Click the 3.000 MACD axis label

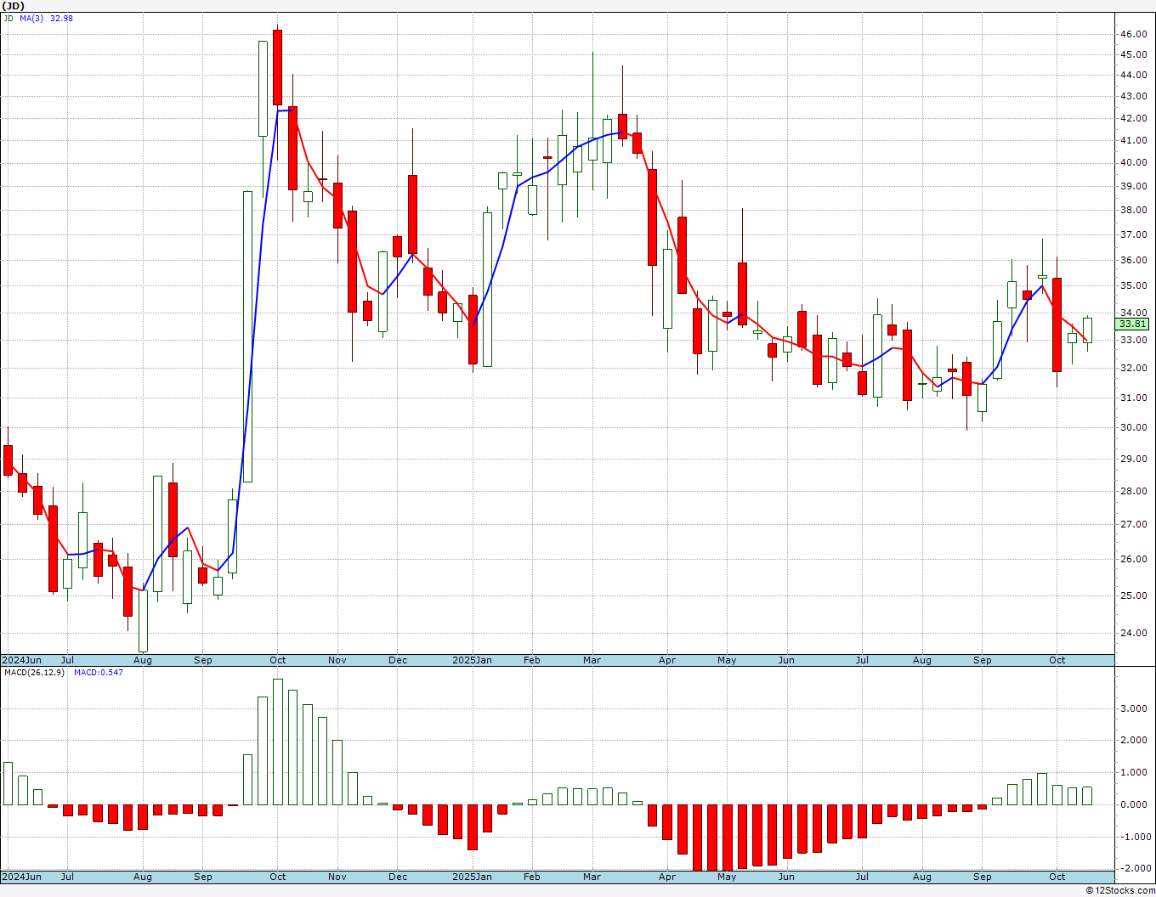click(x=1135, y=708)
